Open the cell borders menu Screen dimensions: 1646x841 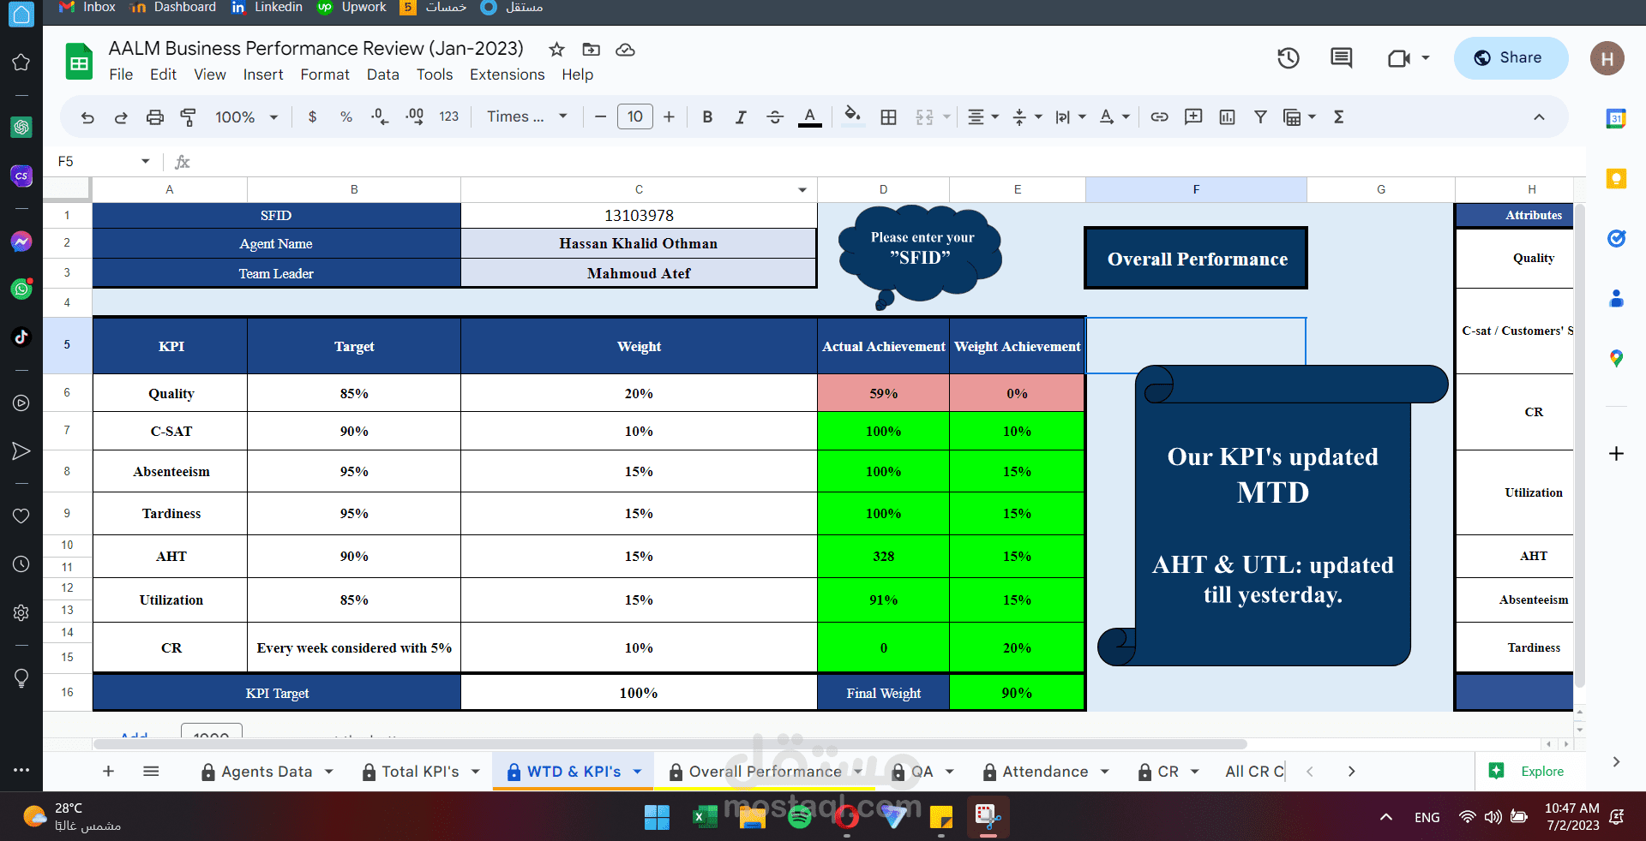888,117
